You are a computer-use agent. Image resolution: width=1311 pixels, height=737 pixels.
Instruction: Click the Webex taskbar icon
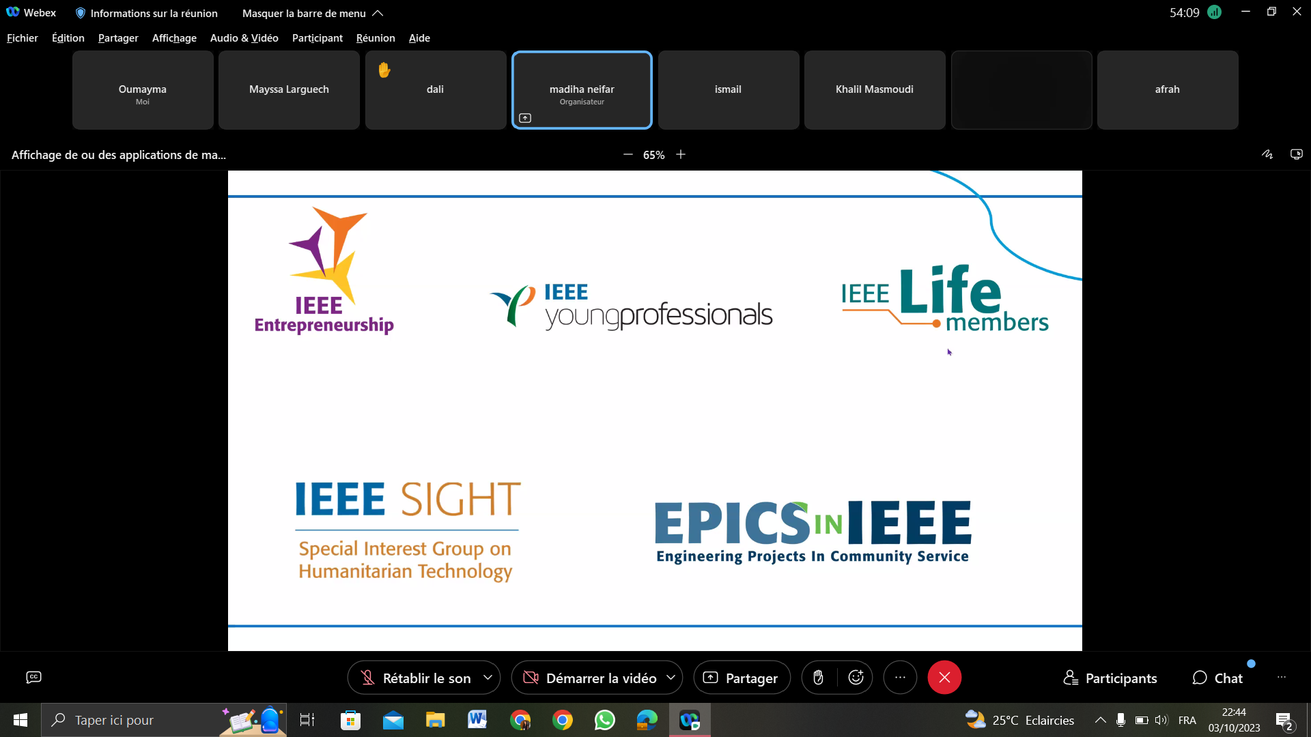pos(690,720)
